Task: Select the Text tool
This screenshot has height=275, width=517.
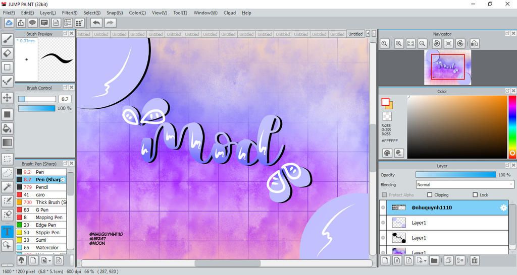Action: coord(7,232)
